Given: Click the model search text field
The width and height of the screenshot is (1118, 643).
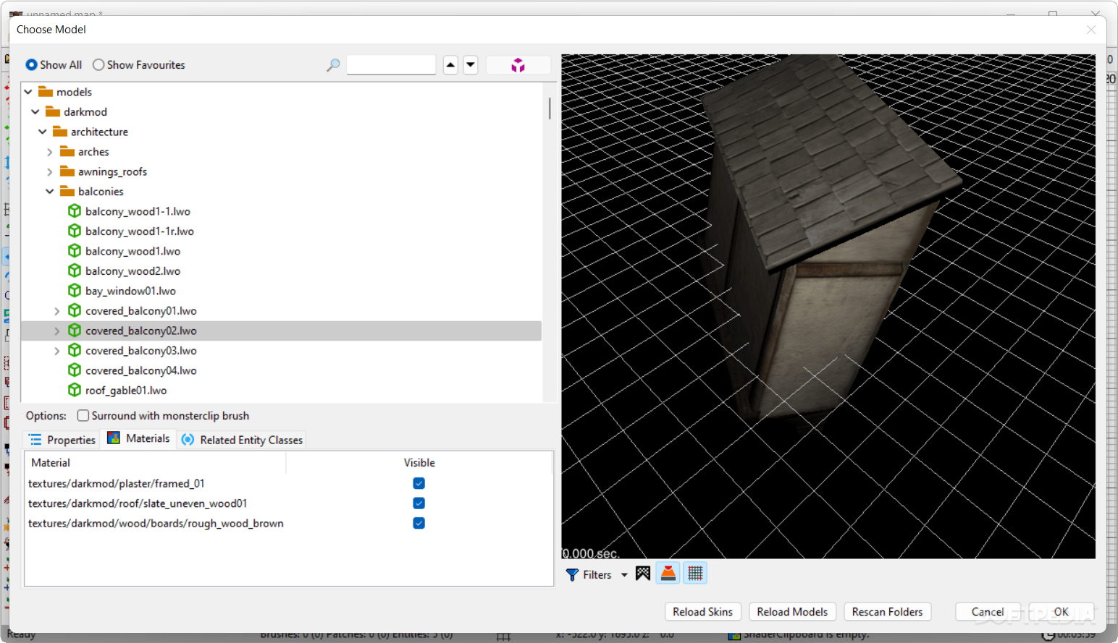Looking at the screenshot, I should tap(391, 65).
